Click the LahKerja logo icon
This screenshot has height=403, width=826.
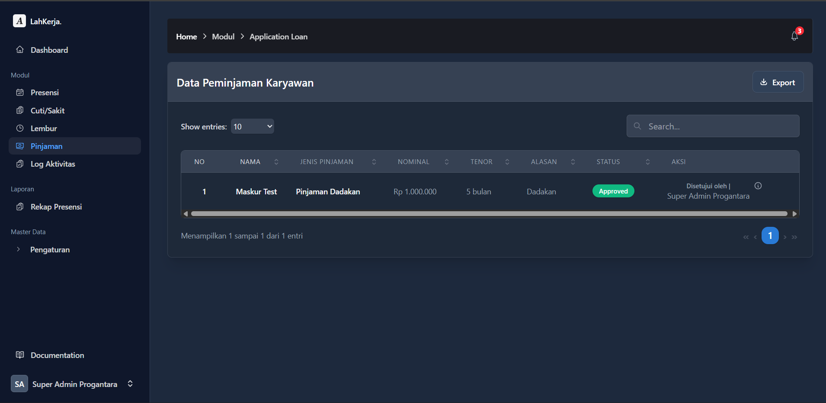19,20
